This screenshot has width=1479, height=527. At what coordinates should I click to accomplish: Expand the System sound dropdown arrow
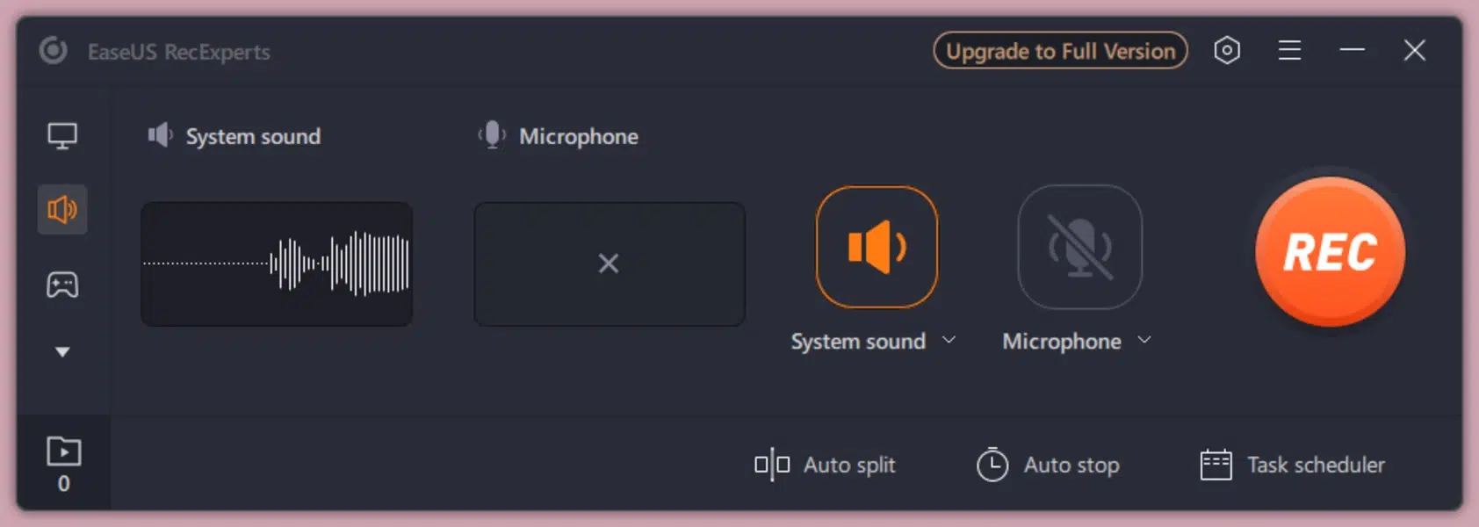pyautogui.click(x=949, y=340)
